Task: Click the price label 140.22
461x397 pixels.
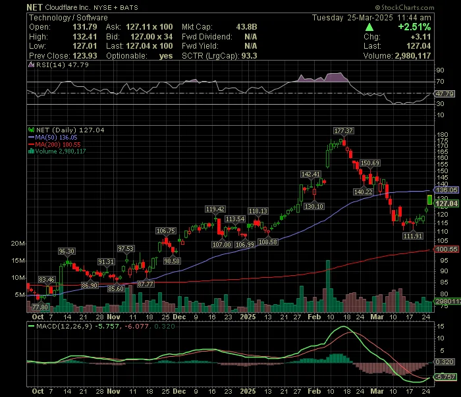Action: point(364,192)
